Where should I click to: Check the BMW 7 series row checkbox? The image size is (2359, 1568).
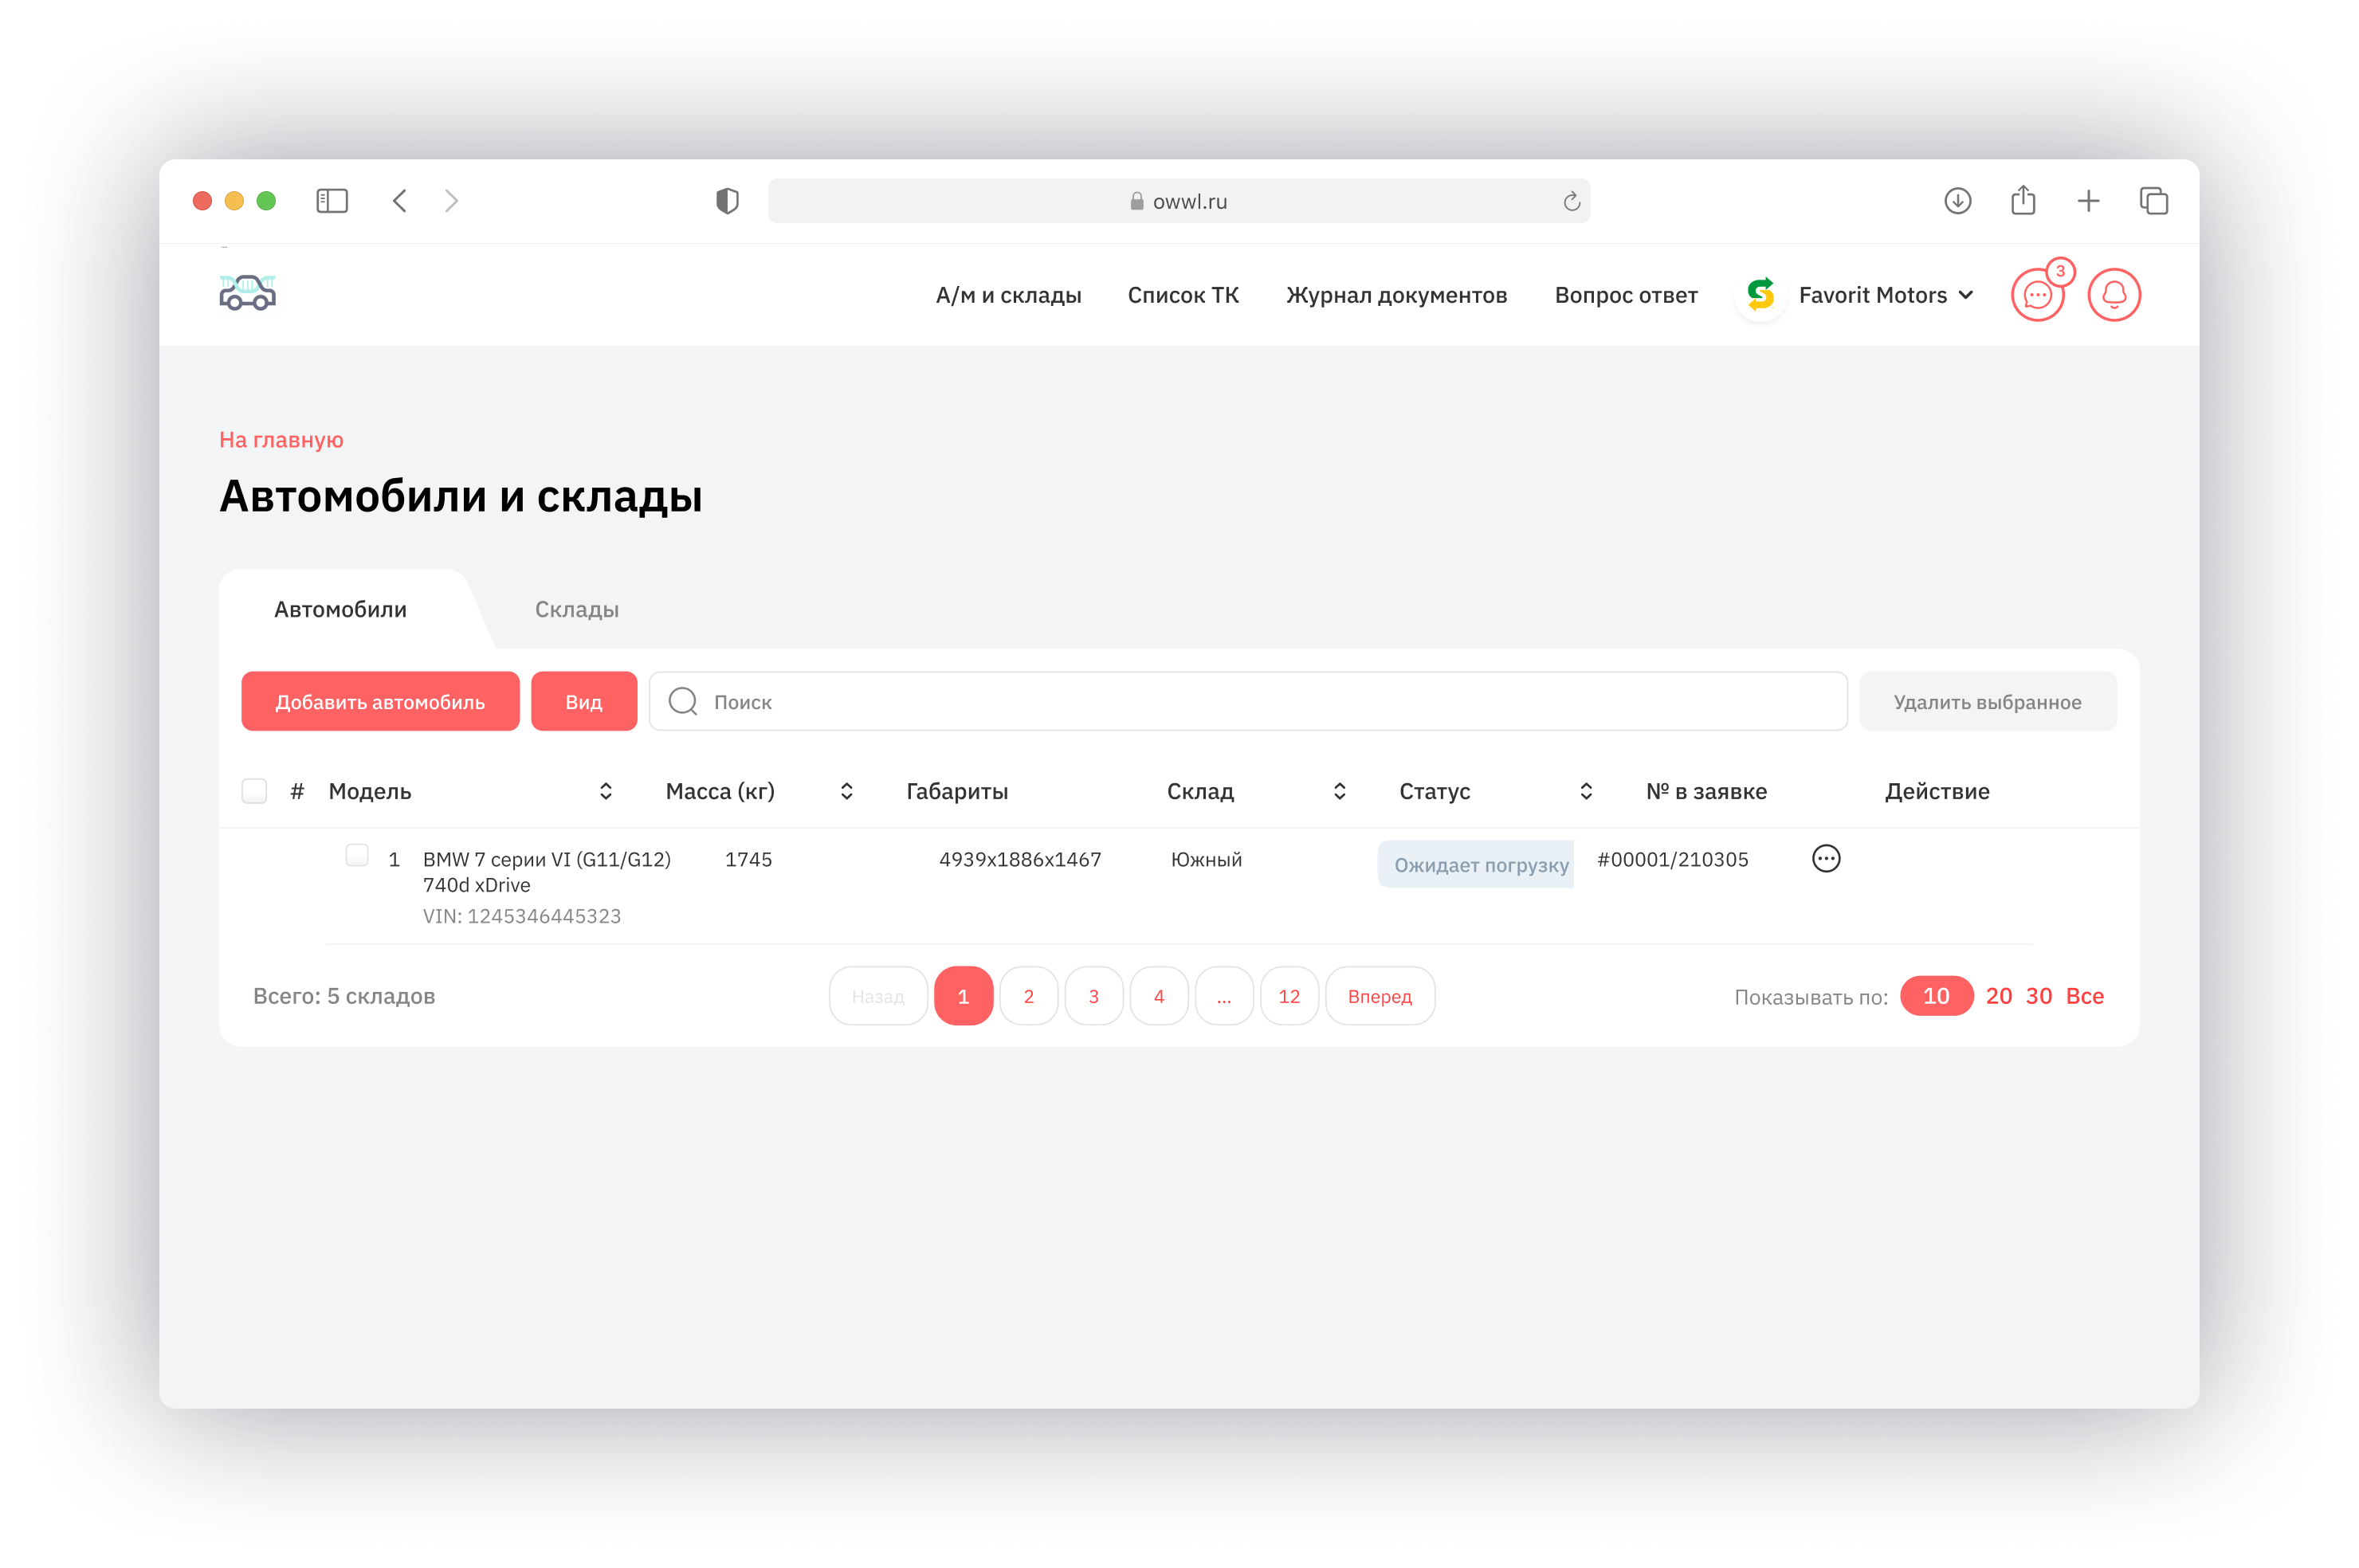click(x=357, y=855)
